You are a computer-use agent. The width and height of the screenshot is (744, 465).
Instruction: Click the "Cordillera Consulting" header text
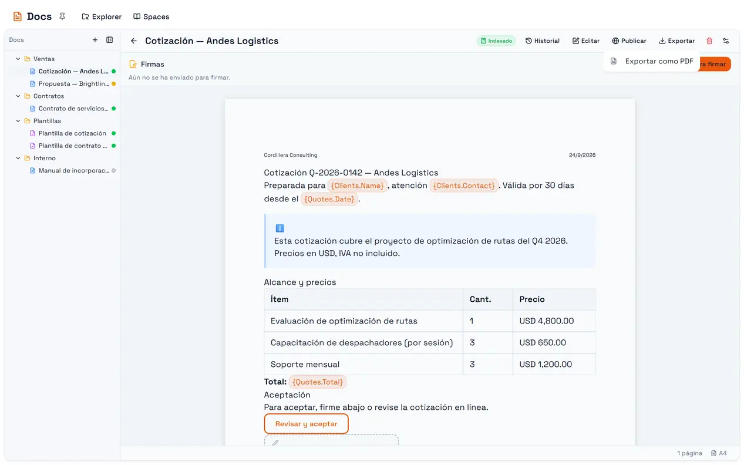(x=291, y=155)
